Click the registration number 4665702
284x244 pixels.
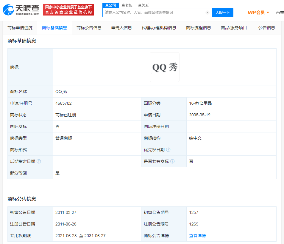coord(63,103)
